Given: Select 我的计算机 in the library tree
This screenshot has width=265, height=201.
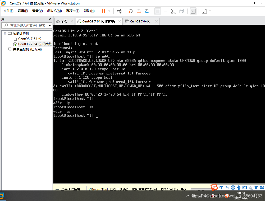Looking at the screenshot, I should coord(21,34).
